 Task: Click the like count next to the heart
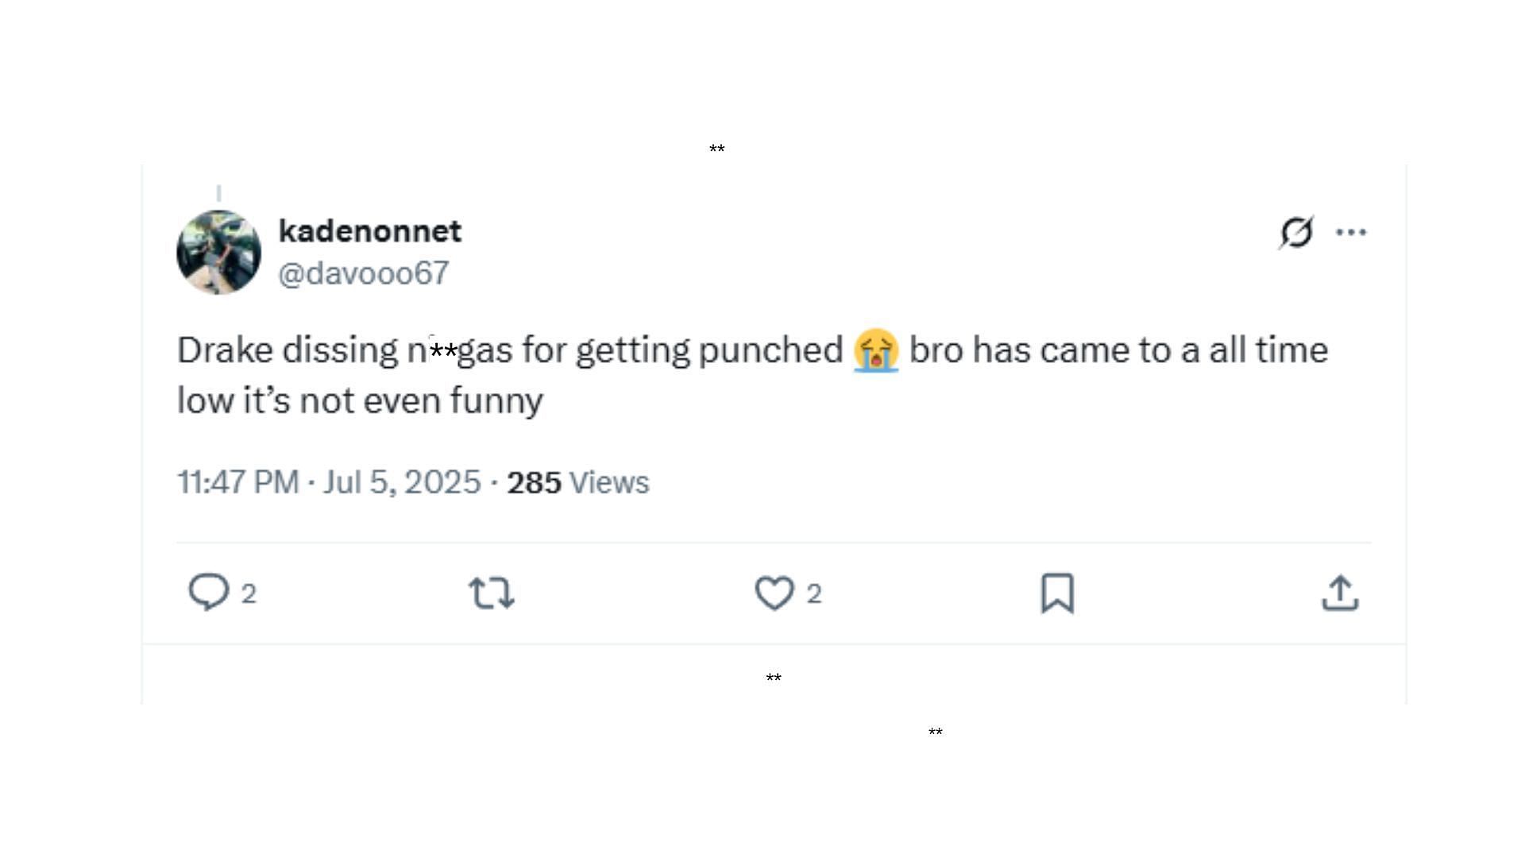pyautogui.click(x=814, y=593)
